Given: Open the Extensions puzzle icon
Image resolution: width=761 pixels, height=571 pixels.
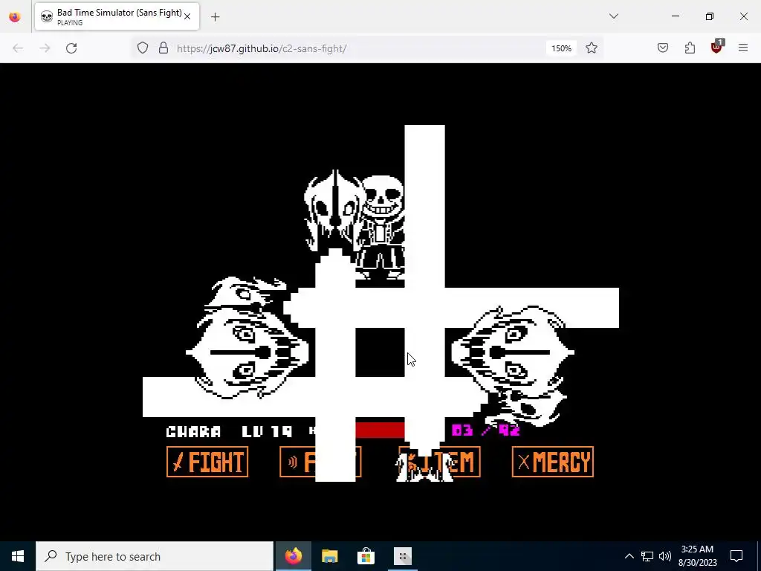Looking at the screenshot, I should [690, 48].
